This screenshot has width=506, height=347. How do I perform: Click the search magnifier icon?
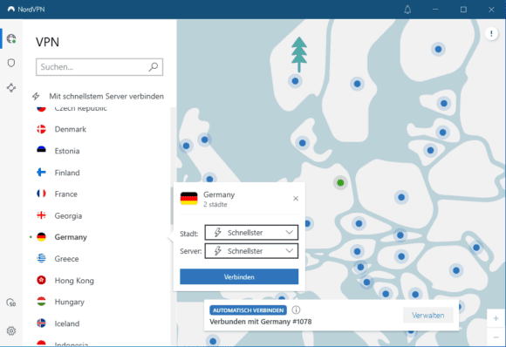click(x=154, y=67)
